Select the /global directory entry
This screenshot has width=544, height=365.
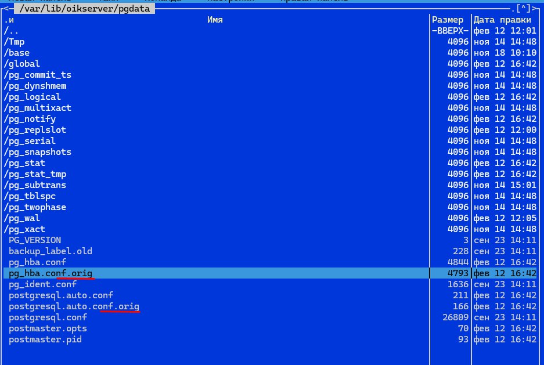[21, 64]
